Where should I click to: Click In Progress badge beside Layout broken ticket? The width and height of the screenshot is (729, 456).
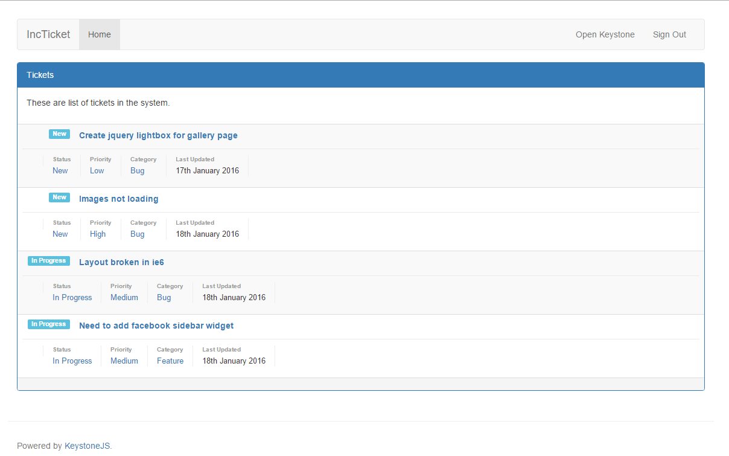pyautogui.click(x=48, y=261)
